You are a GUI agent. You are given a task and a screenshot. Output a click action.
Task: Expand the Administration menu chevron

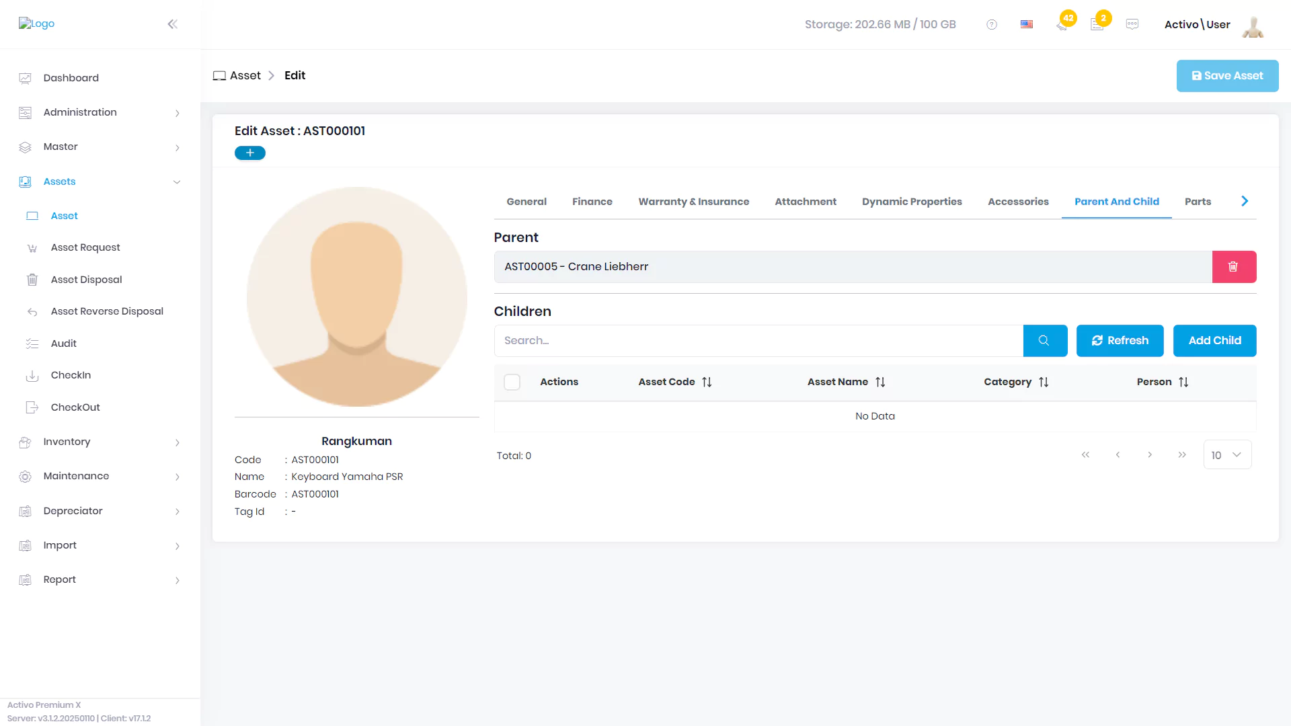(178, 113)
